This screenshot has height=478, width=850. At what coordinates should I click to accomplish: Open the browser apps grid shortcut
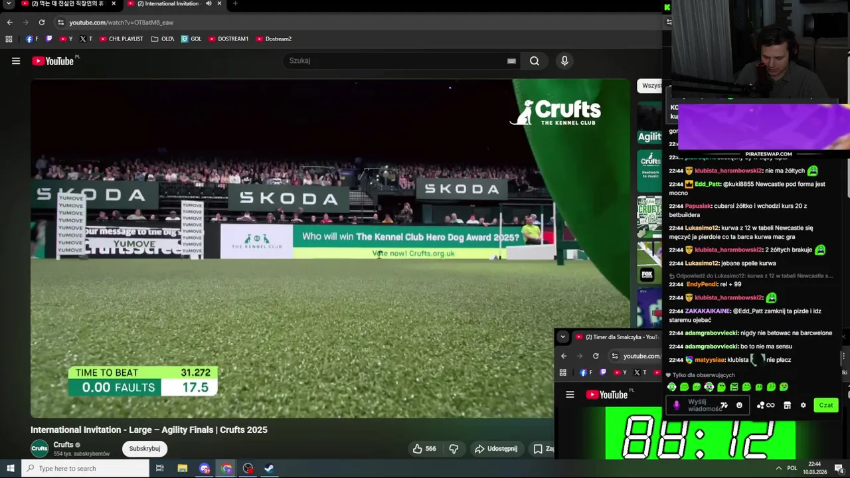(9, 39)
